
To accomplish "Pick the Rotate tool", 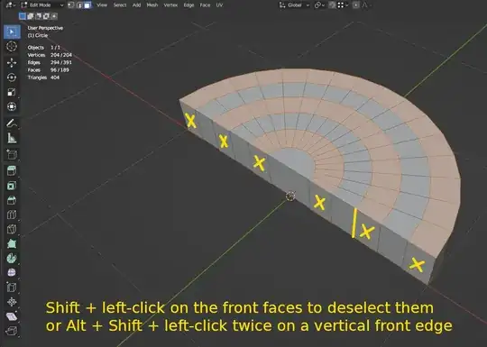I will (x=12, y=78).
